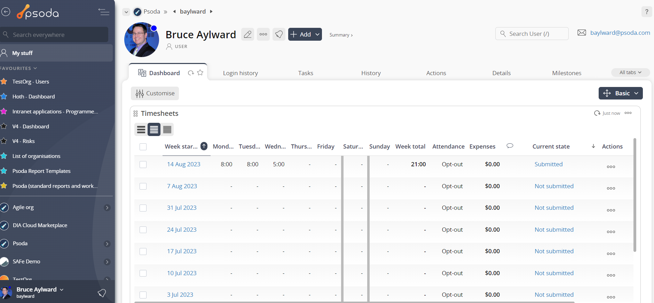This screenshot has width=654, height=303.
Task: Go to previous user with the left breadcrumb arrow
Action: click(174, 11)
